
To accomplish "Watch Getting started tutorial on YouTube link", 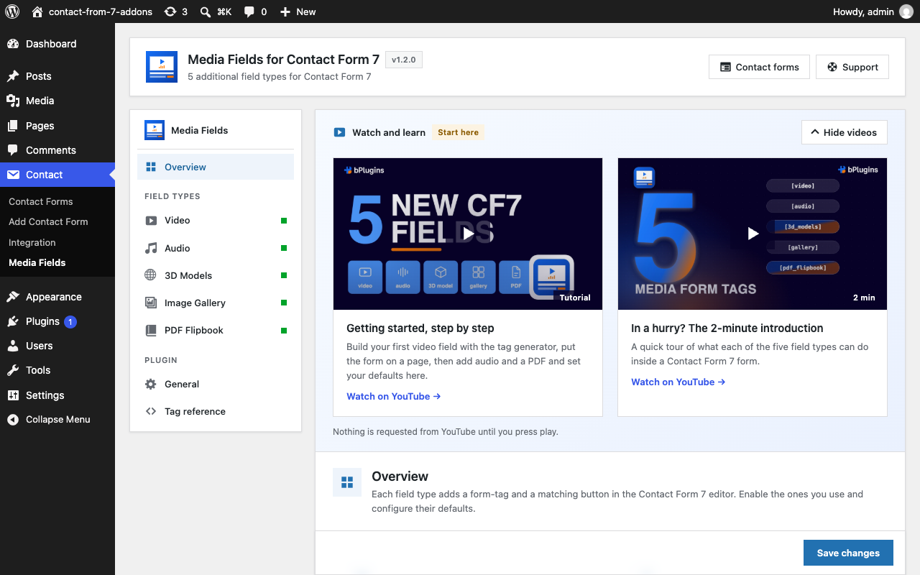I will [394, 396].
